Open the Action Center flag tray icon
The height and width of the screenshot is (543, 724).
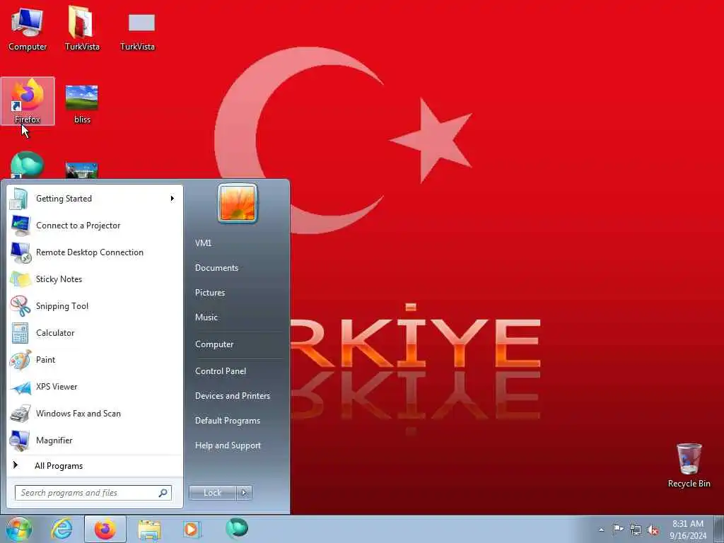click(618, 529)
